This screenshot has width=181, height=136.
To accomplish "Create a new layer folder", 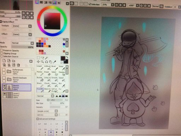I will point(13,61).
